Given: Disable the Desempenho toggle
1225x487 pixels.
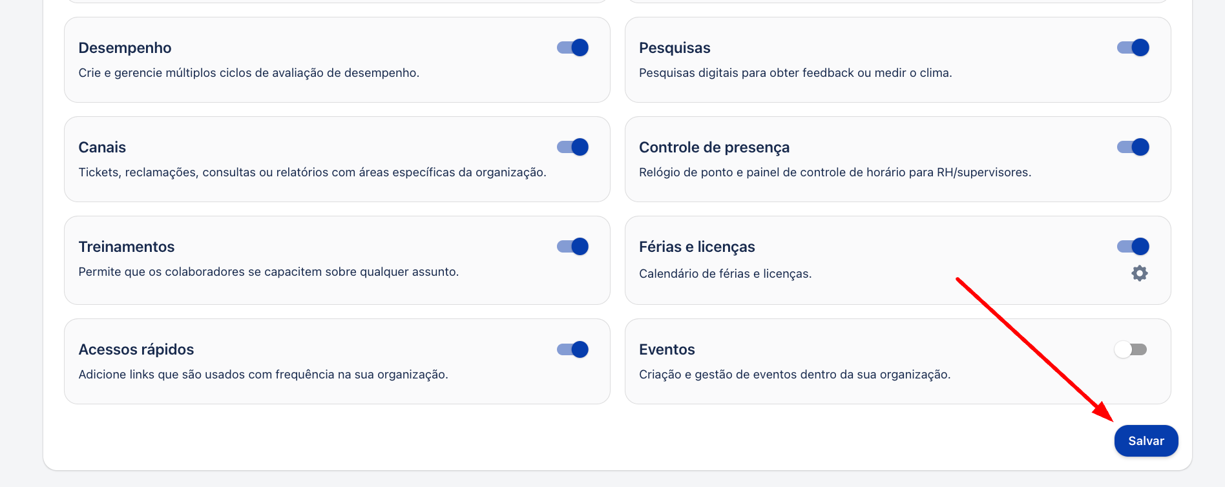Looking at the screenshot, I should coord(572,48).
